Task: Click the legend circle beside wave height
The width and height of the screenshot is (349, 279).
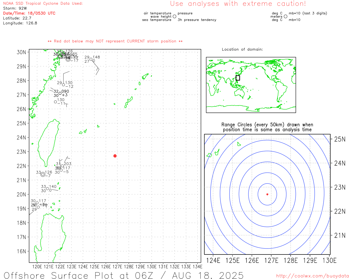Action: coord(174,16)
